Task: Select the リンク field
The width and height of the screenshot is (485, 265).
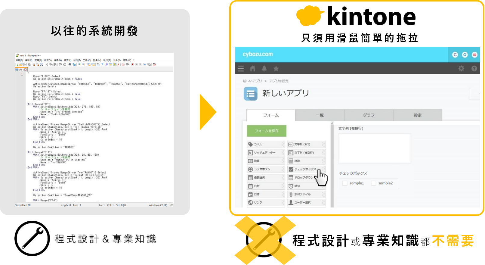Action: point(266,203)
